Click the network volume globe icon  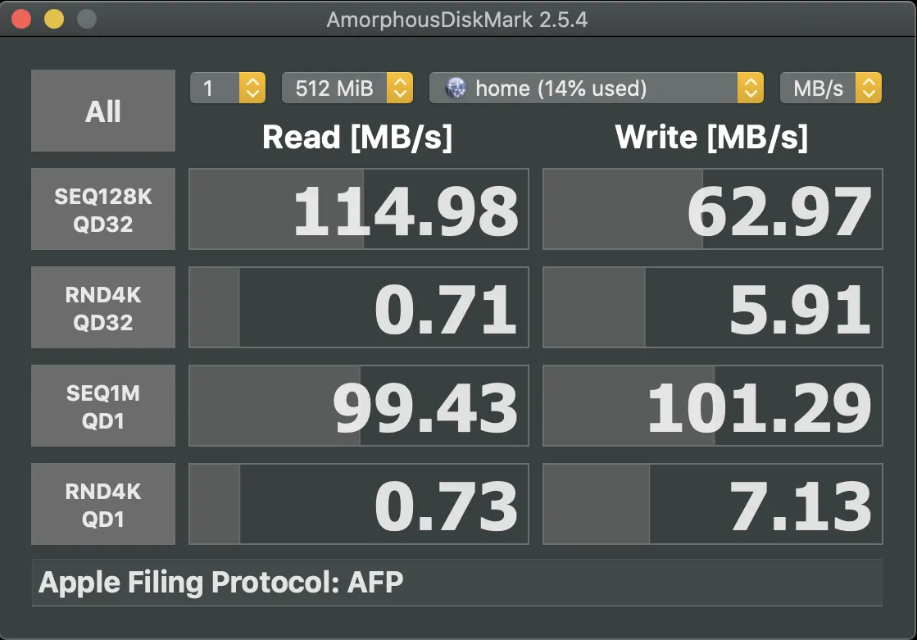point(456,89)
